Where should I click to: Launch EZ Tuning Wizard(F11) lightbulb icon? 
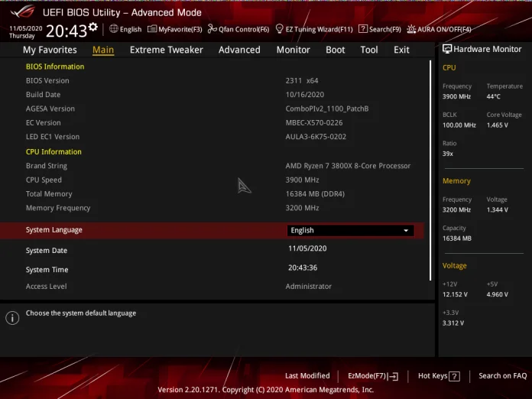(279, 29)
